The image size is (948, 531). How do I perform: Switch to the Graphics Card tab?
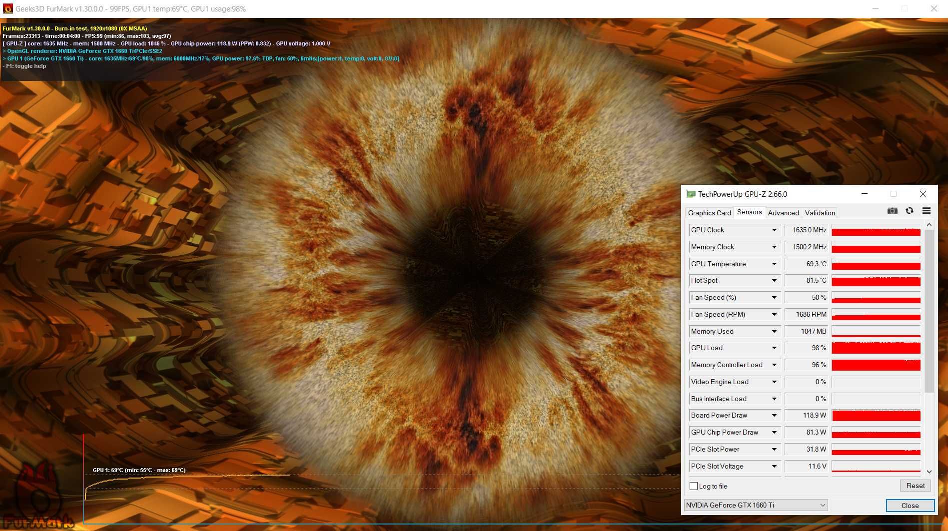(709, 213)
